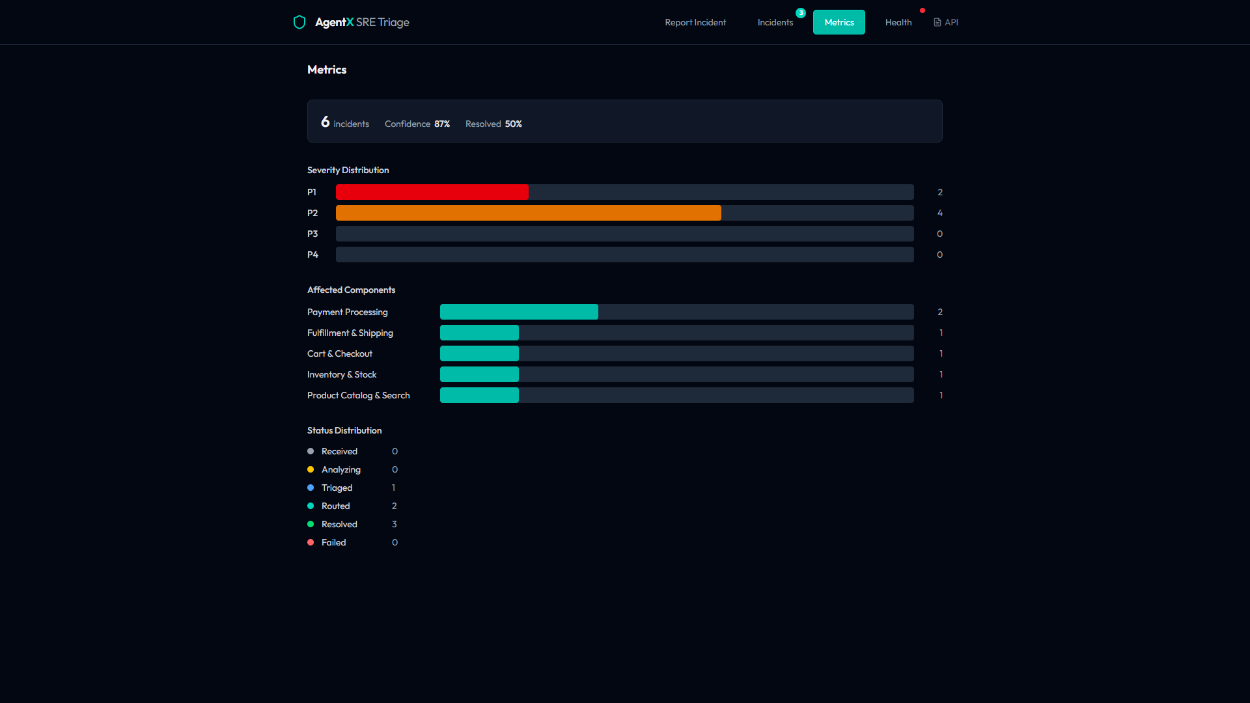
Task: Click the AgentX shield logo
Action: tap(299, 21)
